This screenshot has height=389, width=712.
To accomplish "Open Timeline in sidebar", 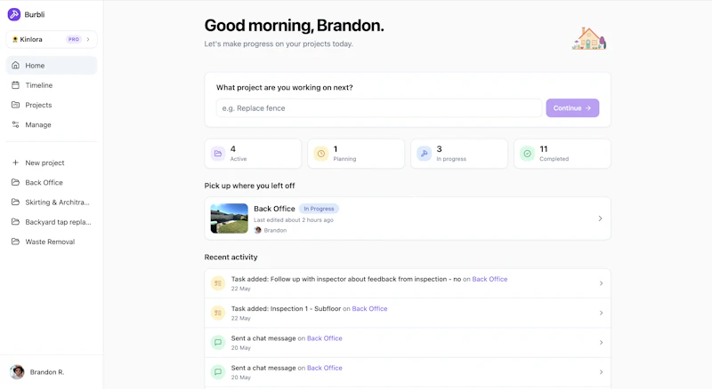I will click(x=52, y=84).
